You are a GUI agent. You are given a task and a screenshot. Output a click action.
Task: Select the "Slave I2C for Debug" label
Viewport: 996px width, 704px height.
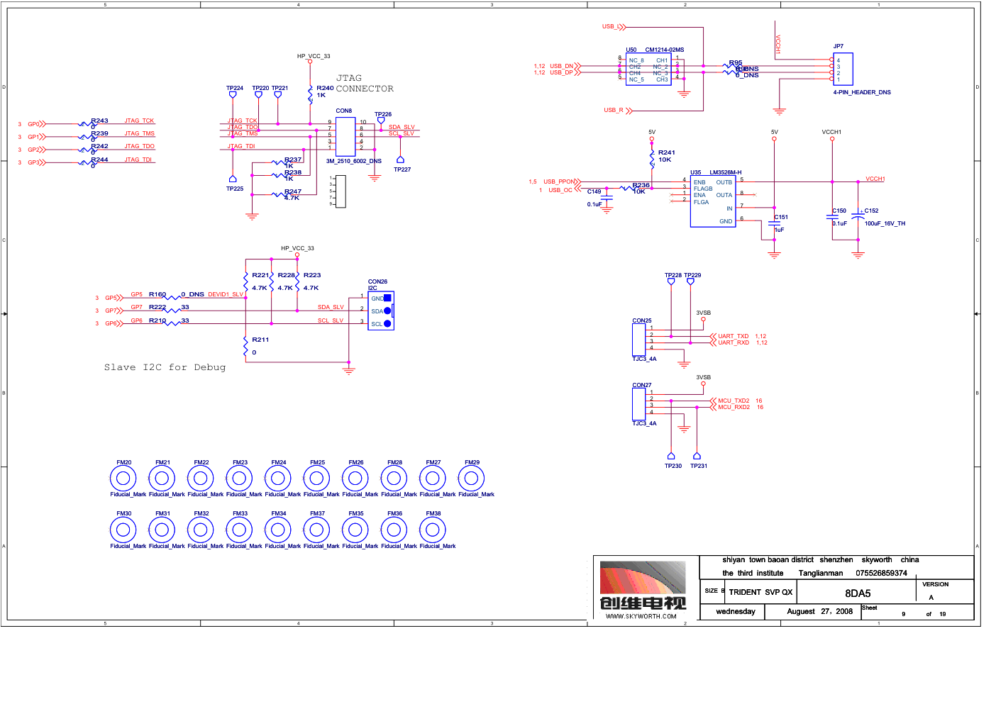click(165, 367)
